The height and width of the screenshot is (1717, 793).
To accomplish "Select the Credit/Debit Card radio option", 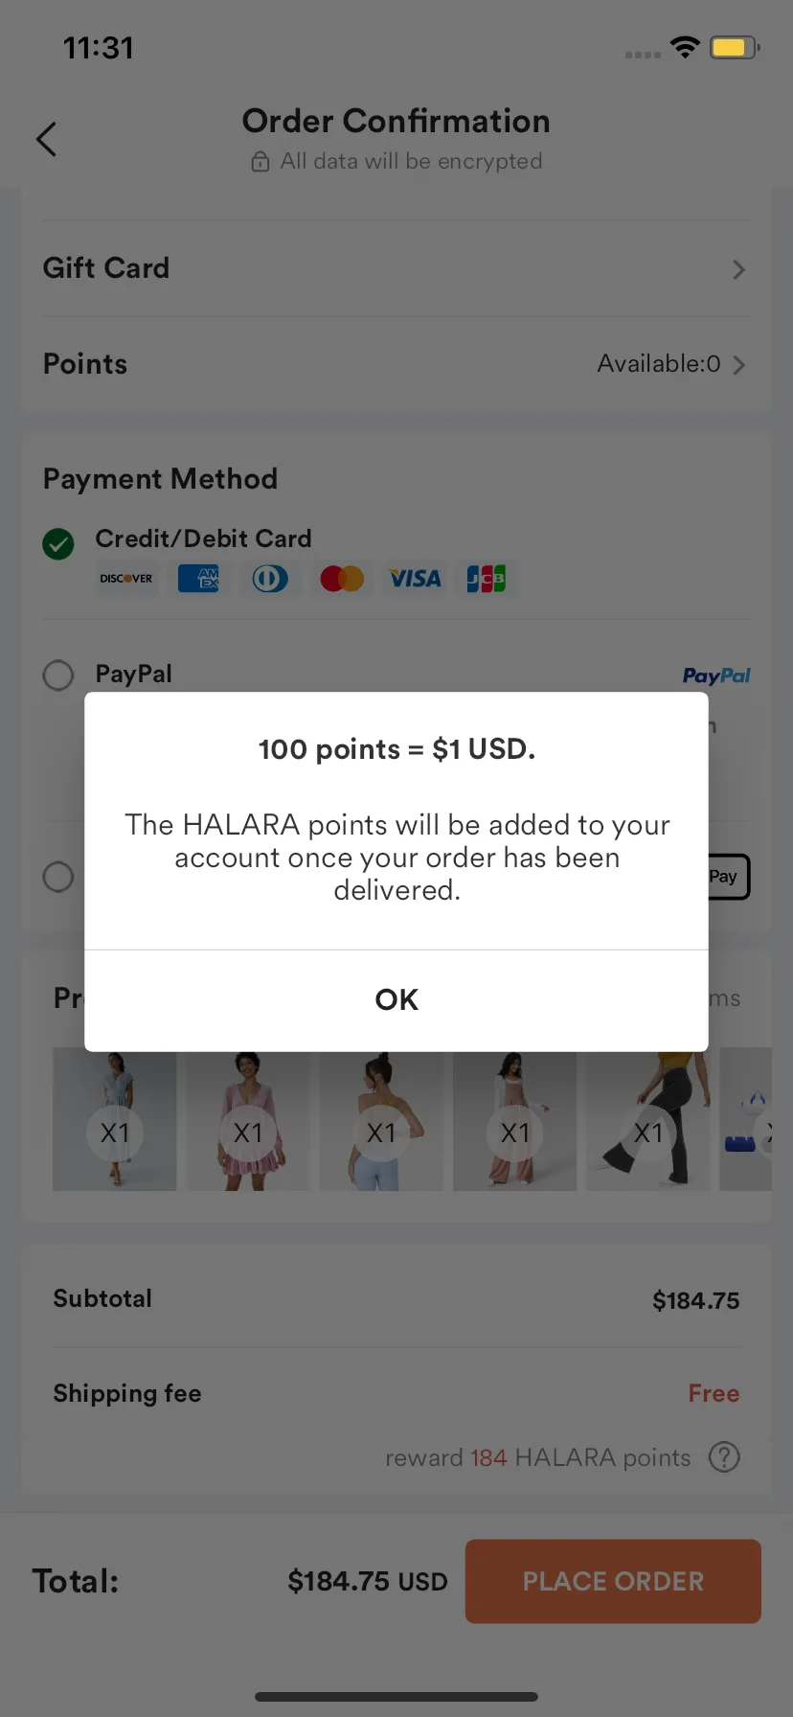I will click(58, 544).
